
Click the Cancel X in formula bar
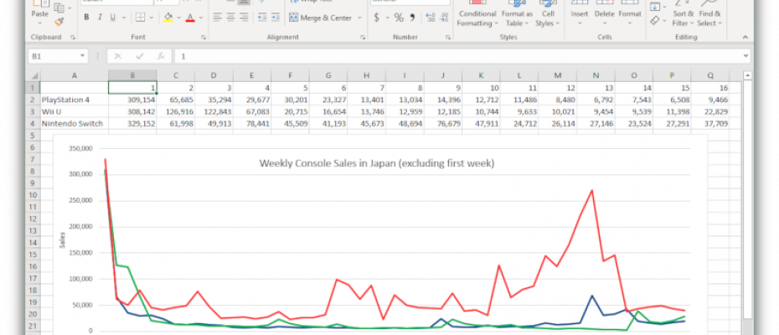118,56
